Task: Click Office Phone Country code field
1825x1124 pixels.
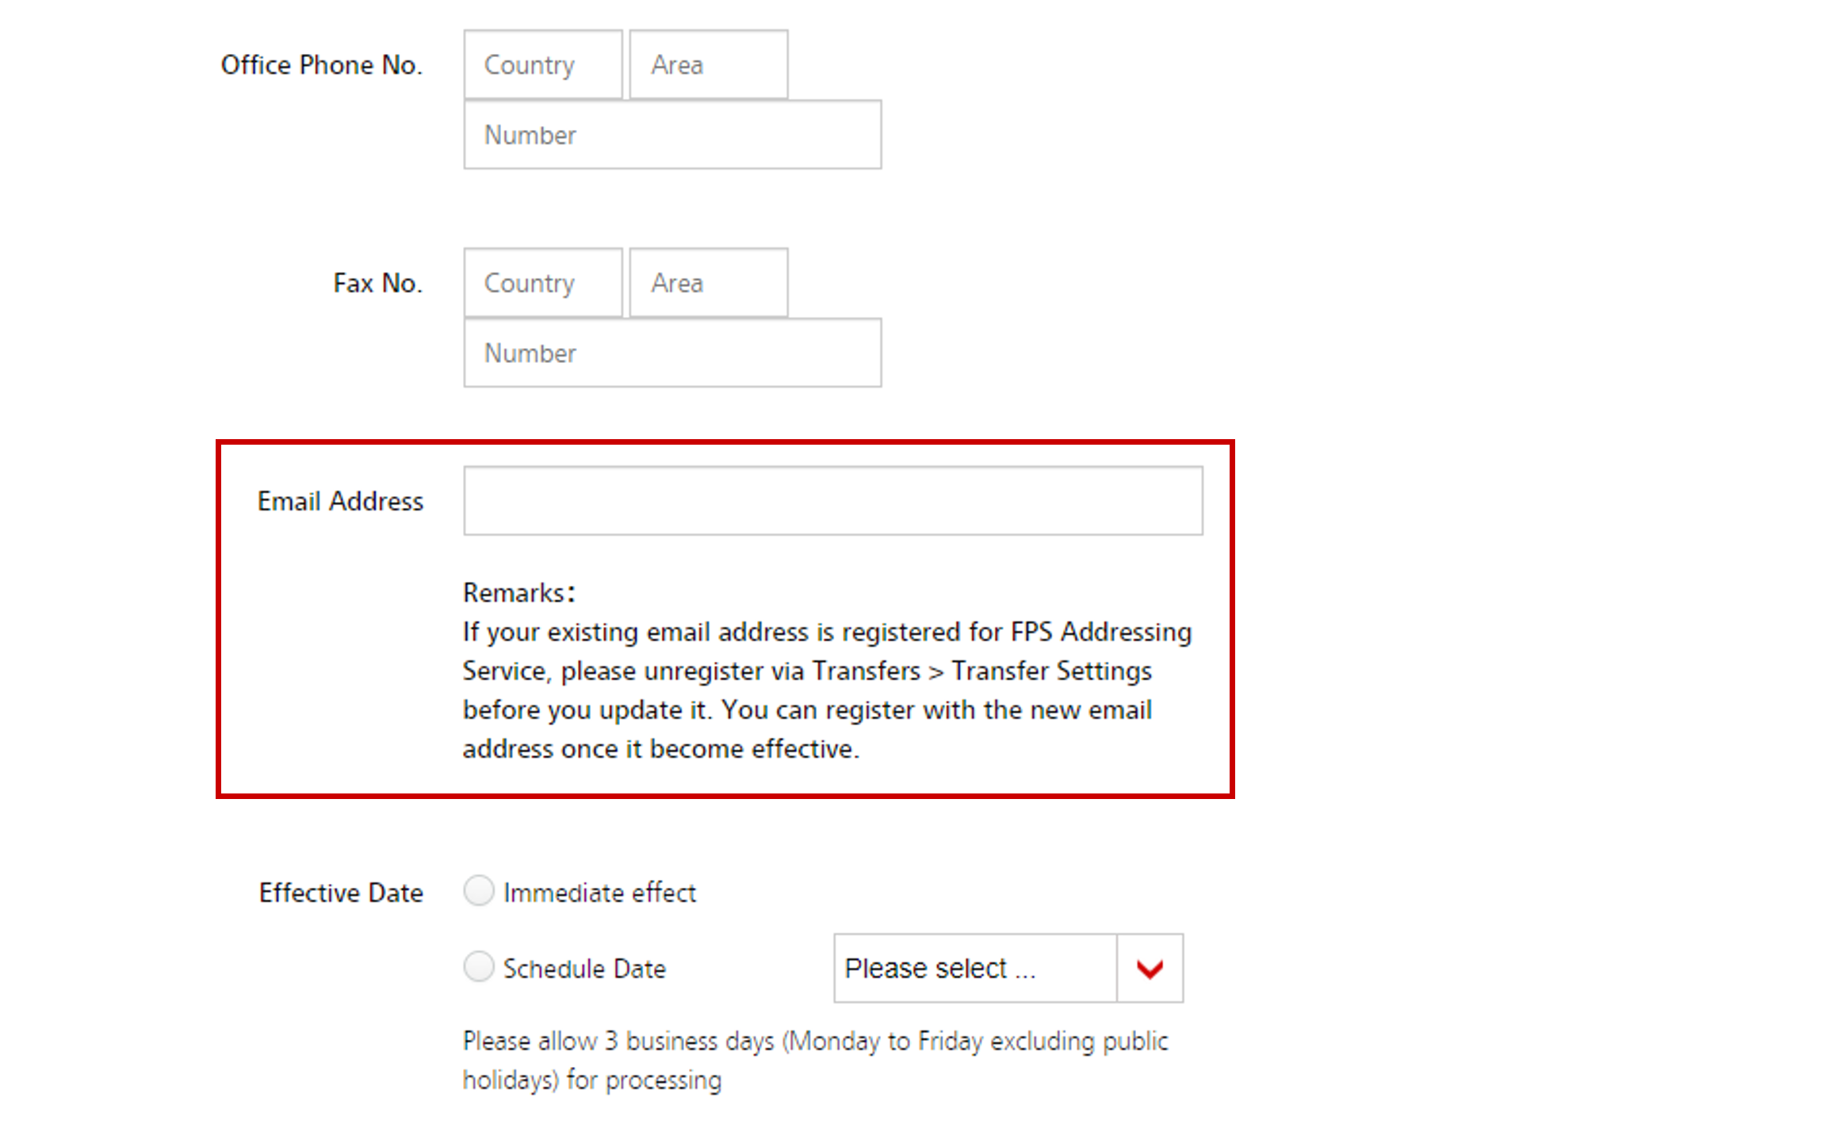Action: click(x=543, y=65)
